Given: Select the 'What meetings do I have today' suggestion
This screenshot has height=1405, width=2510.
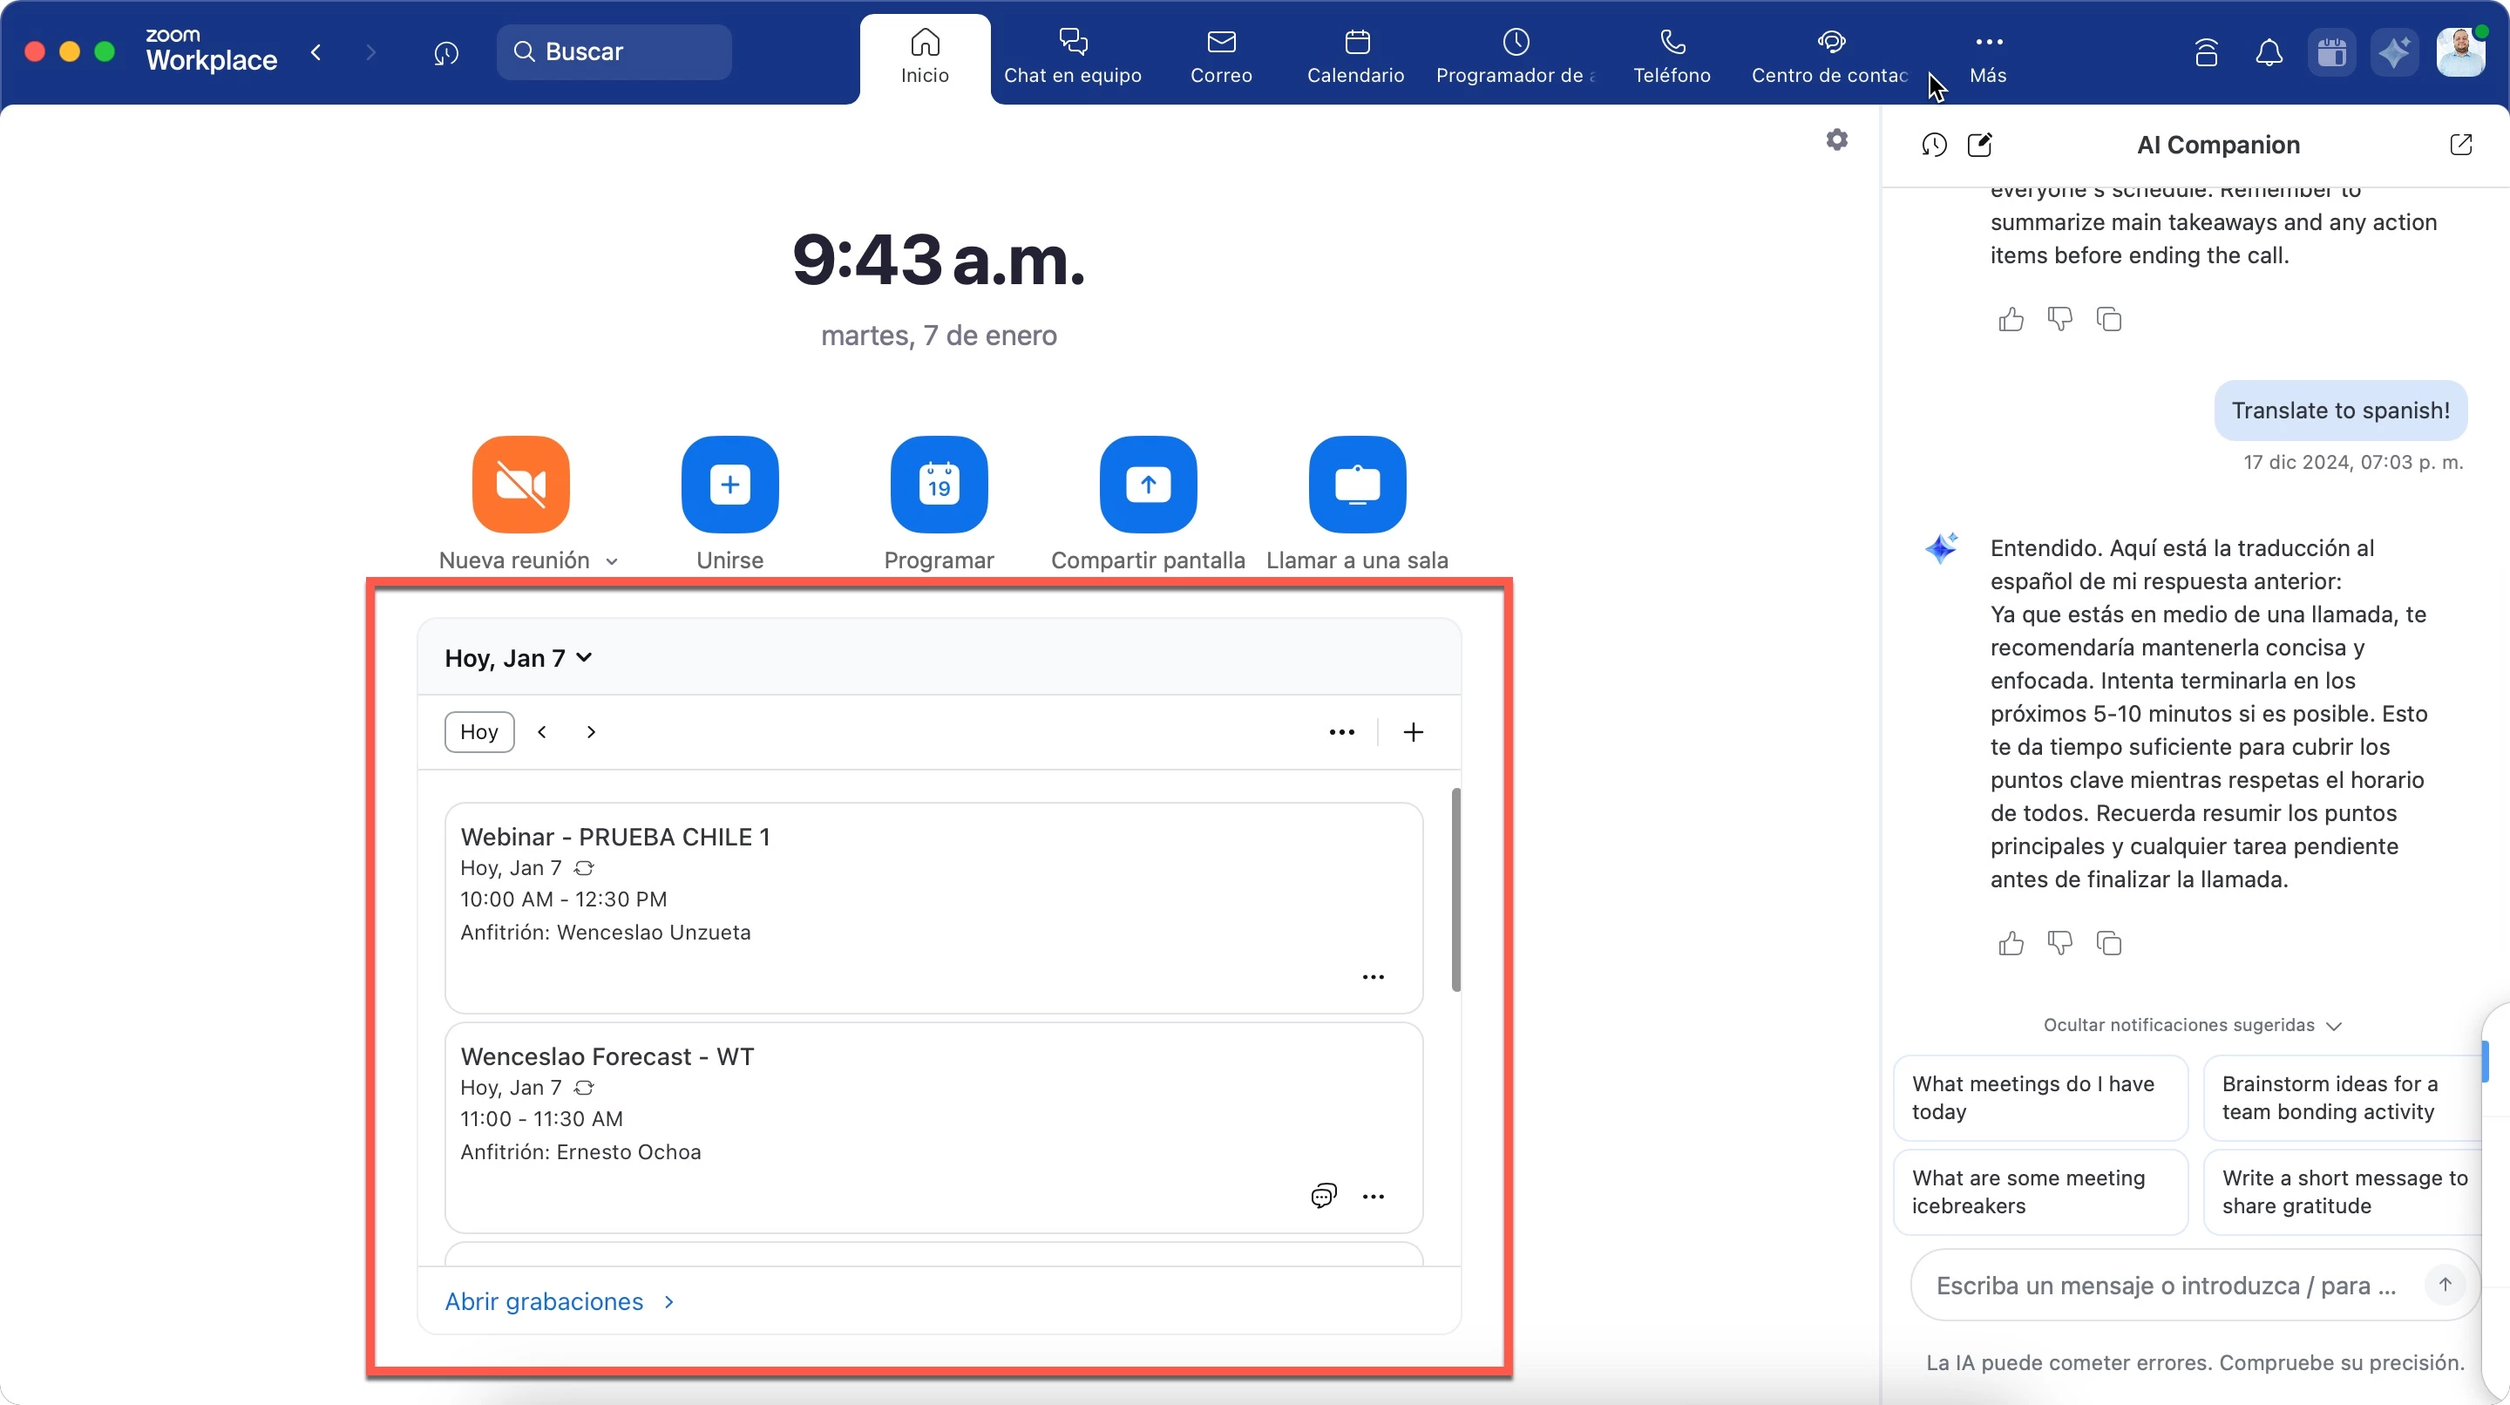Looking at the screenshot, I should [2039, 1098].
